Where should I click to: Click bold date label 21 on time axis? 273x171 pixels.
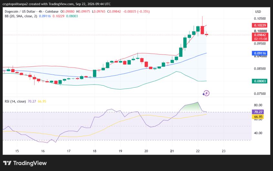pyautogui.click(x=172, y=151)
